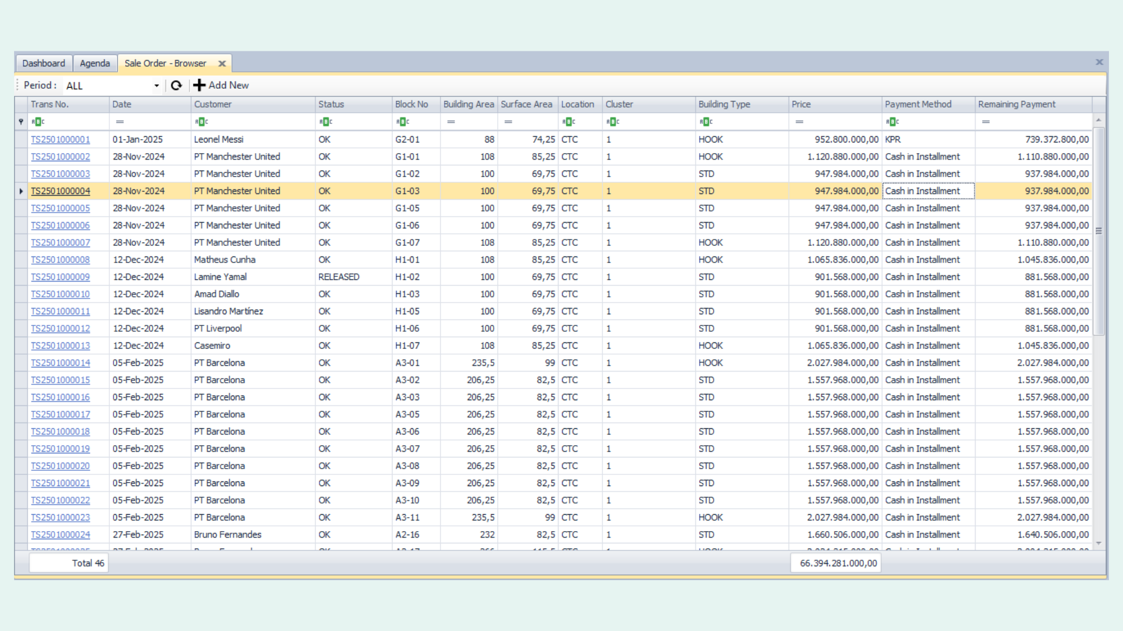Image resolution: width=1123 pixels, height=631 pixels.
Task: Click the Status column filter condition icon
Action: [x=326, y=122]
